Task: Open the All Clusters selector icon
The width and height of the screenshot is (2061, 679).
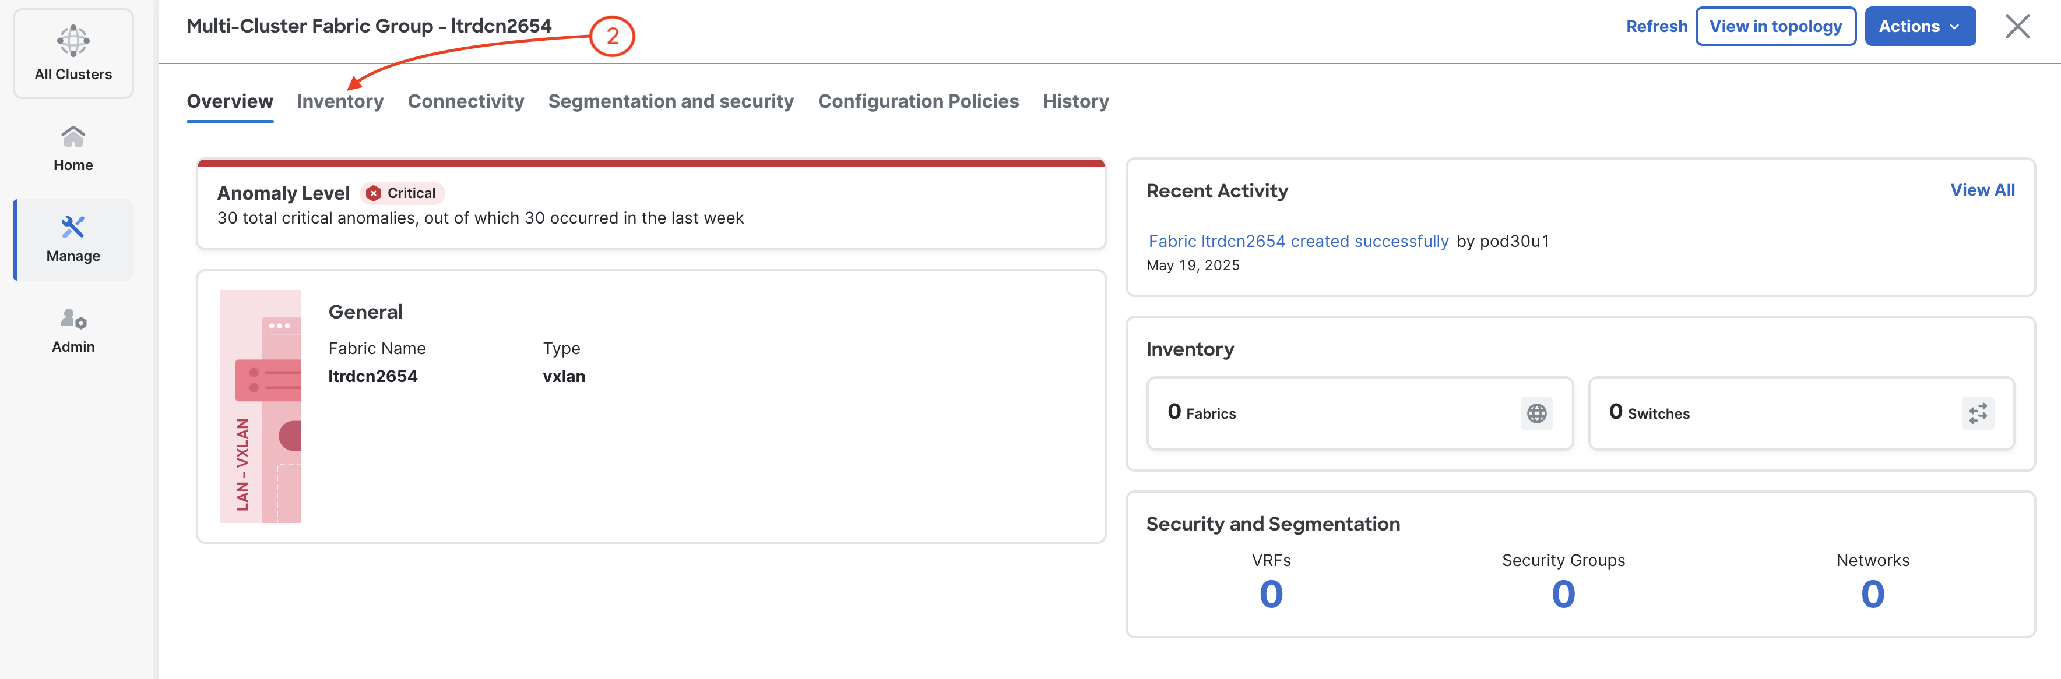Action: (73, 40)
